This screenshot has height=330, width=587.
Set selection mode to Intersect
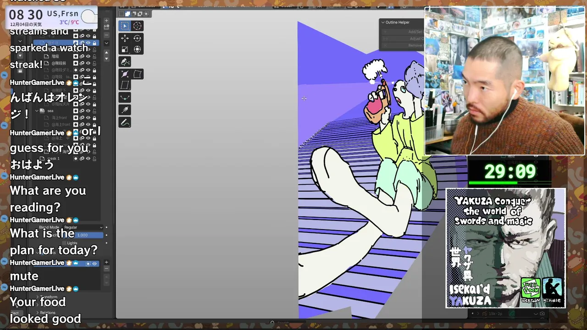pyautogui.click(x=146, y=14)
